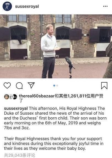Tap the first caption paragraph about the Duke
Viewport: 112px width, 158px height.
pos(55,118)
